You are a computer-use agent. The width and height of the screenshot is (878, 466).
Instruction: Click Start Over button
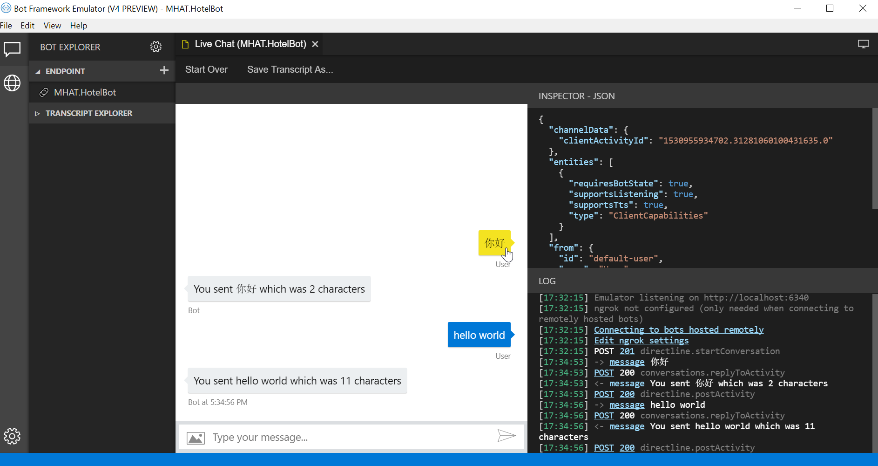coord(206,69)
